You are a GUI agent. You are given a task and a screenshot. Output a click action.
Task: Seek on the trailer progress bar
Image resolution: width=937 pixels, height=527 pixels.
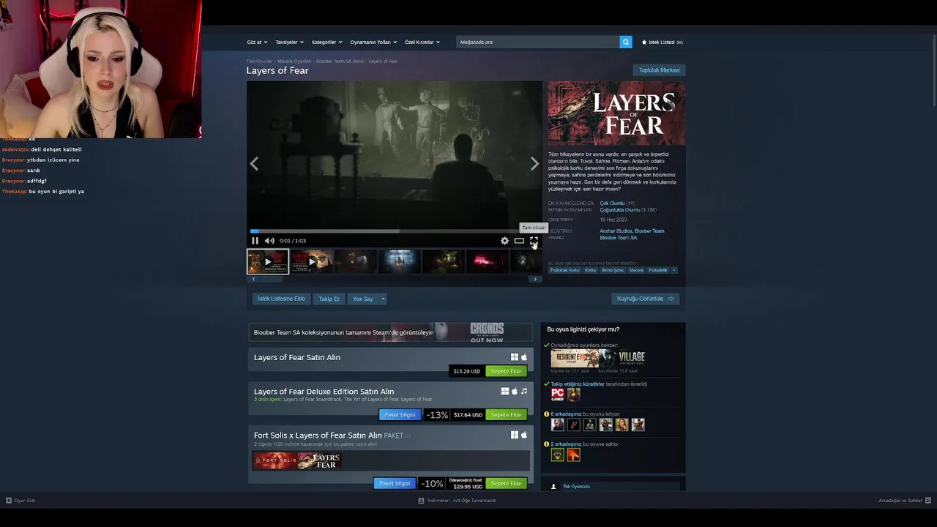[394, 231]
